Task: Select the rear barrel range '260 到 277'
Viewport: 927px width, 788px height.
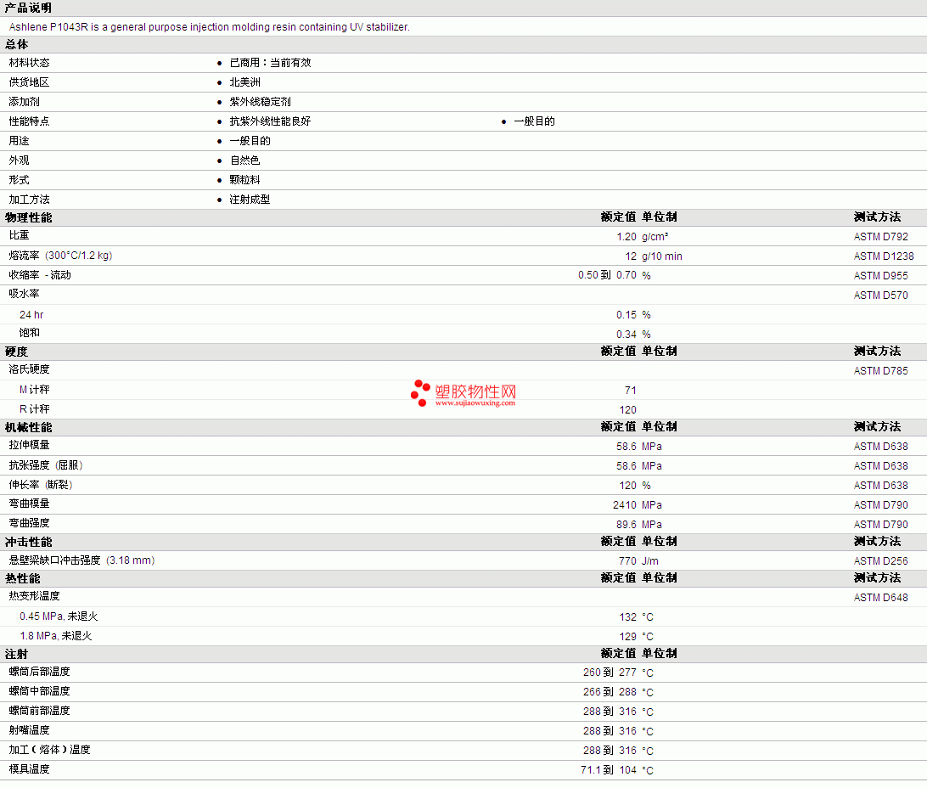Action: pyautogui.click(x=610, y=673)
